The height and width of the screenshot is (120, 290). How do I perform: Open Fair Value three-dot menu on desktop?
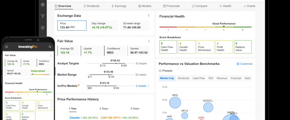click(x=149, y=41)
